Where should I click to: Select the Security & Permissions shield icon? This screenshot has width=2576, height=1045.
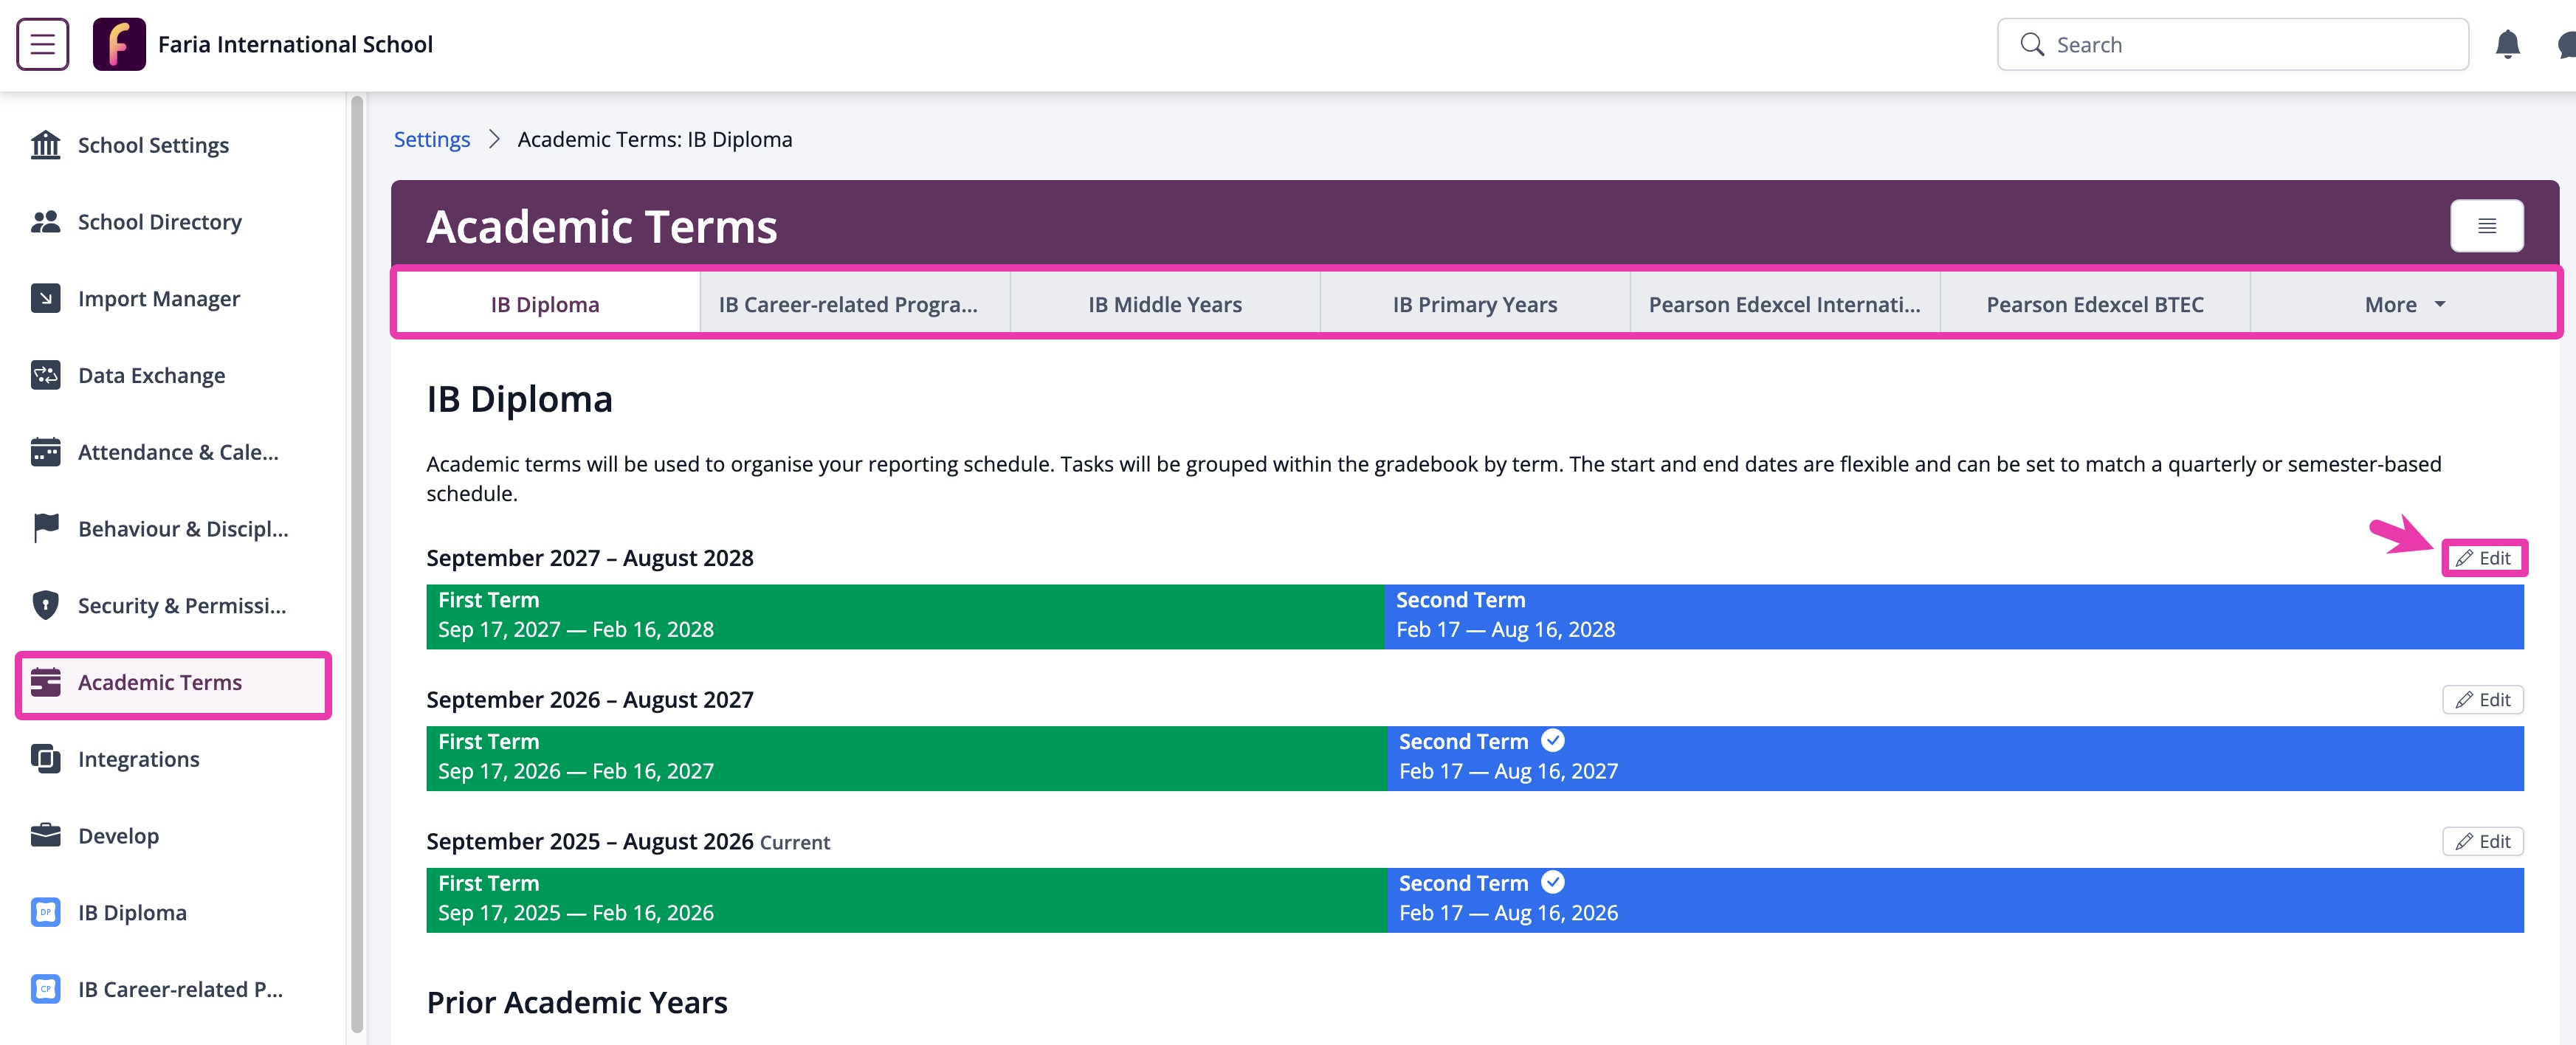pos(46,605)
